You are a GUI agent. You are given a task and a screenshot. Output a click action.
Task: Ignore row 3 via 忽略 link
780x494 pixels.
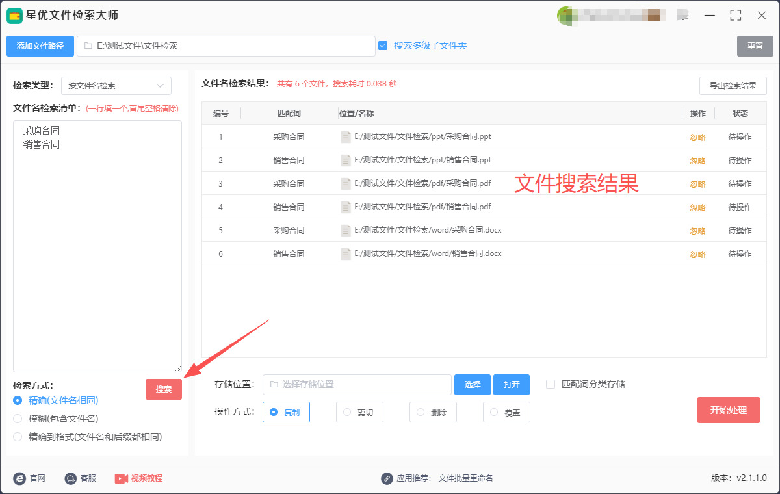[697, 184]
